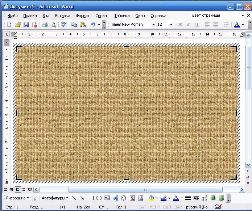Create a new blank document

point(9,25)
